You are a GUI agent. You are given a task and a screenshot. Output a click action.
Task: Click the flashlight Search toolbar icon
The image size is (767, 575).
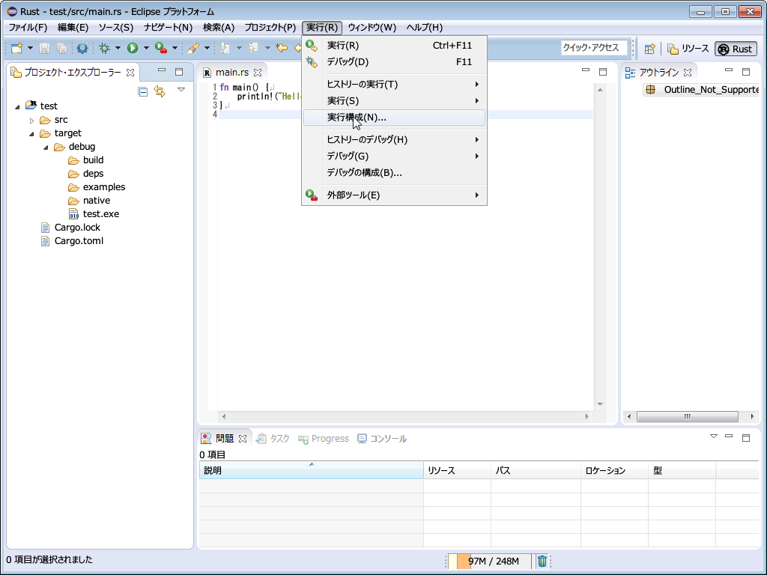pos(193,48)
